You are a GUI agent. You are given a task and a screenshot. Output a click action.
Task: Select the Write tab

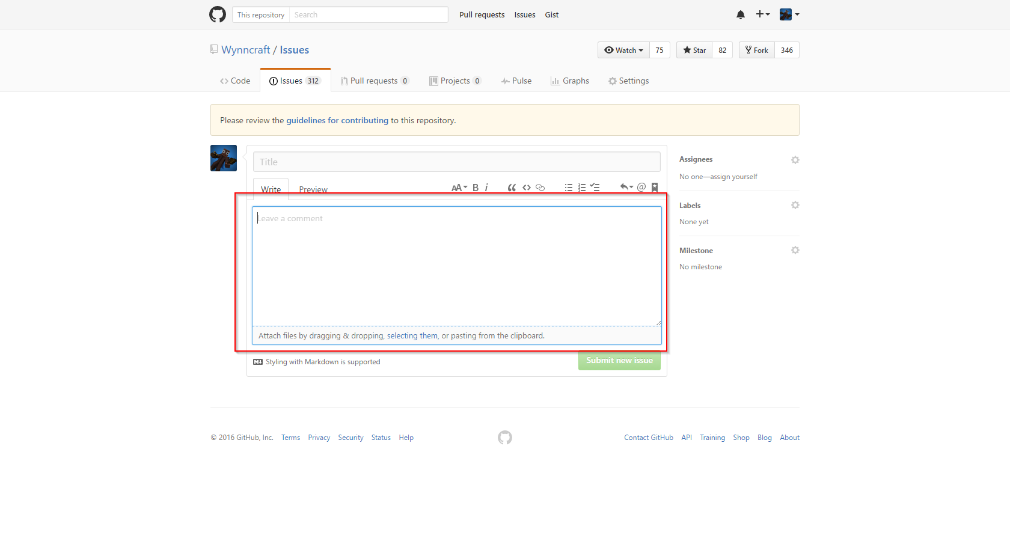[271, 188]
